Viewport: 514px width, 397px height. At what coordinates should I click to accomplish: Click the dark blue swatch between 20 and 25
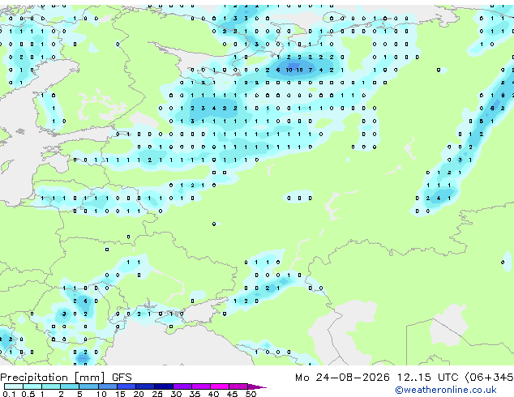145,386
